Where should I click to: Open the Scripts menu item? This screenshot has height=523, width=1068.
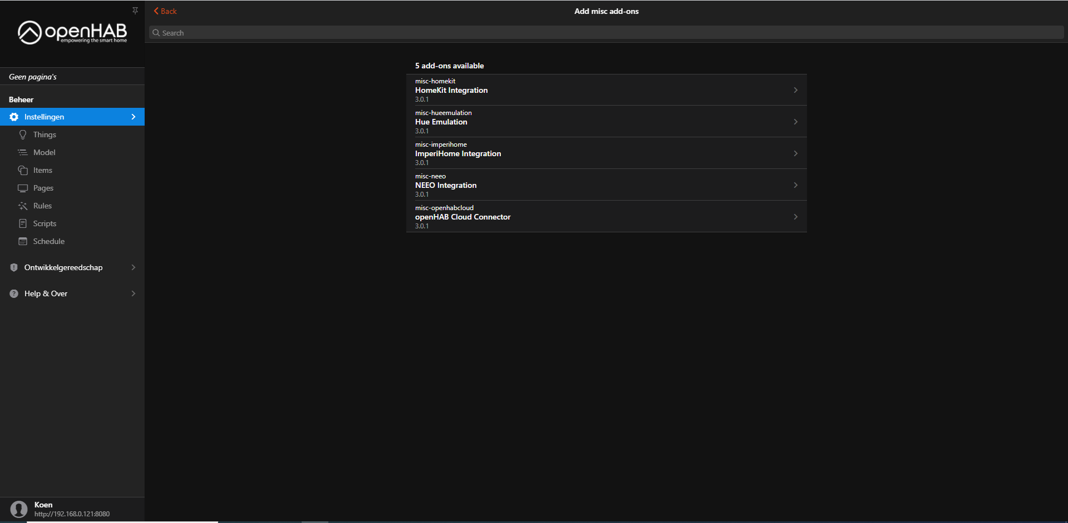(x=72, y=223)
